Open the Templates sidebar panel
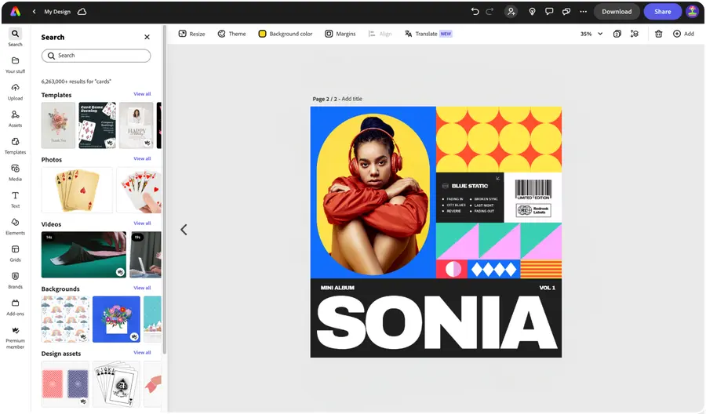 tap(16, 146)
